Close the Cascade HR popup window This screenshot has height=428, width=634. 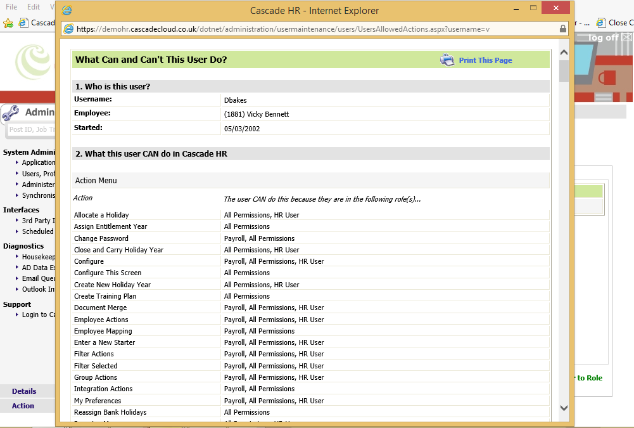(x=556, y=8)
